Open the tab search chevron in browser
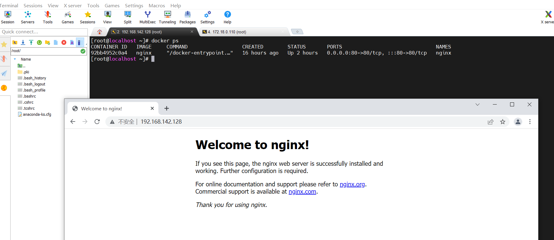The width and height of the screenshot is (554, 240). pyautogui.click(x=477, y=105)
